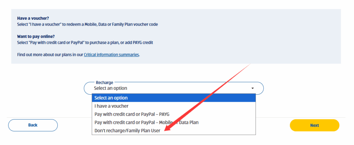The image size is (354, 145).
Task: Click the pay-online instruction sentence
Action: [85, 42]
